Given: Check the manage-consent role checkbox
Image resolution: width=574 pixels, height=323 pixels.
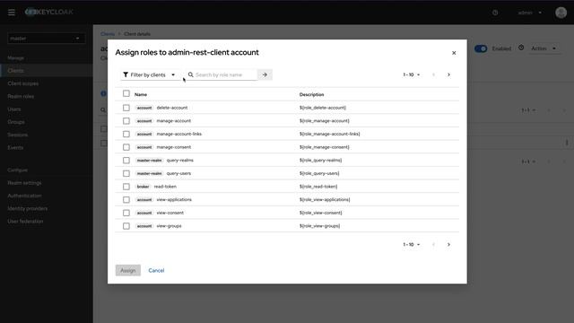Looking at the screenshot, I should [126, 147].
